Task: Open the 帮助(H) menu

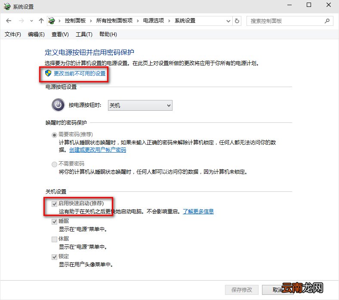Action: click(x=108, y=34)
